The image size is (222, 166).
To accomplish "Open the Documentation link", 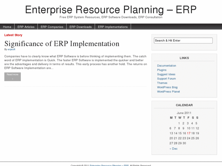I will point(166,66).
